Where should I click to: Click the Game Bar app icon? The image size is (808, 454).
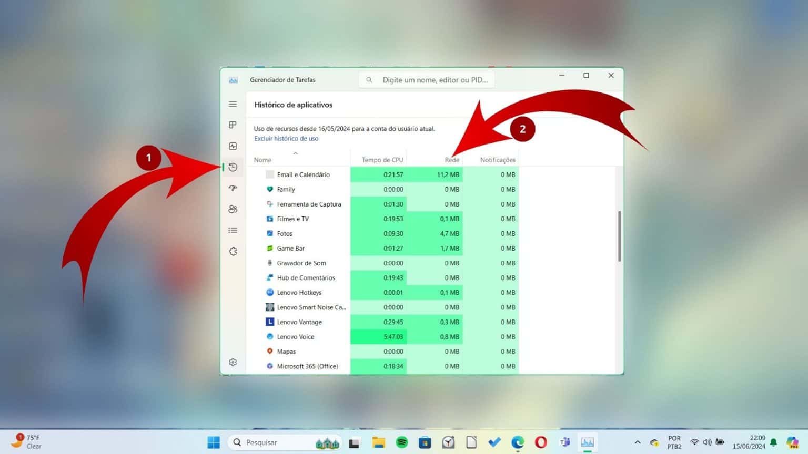pyautogui.click(x=270, y=248)
